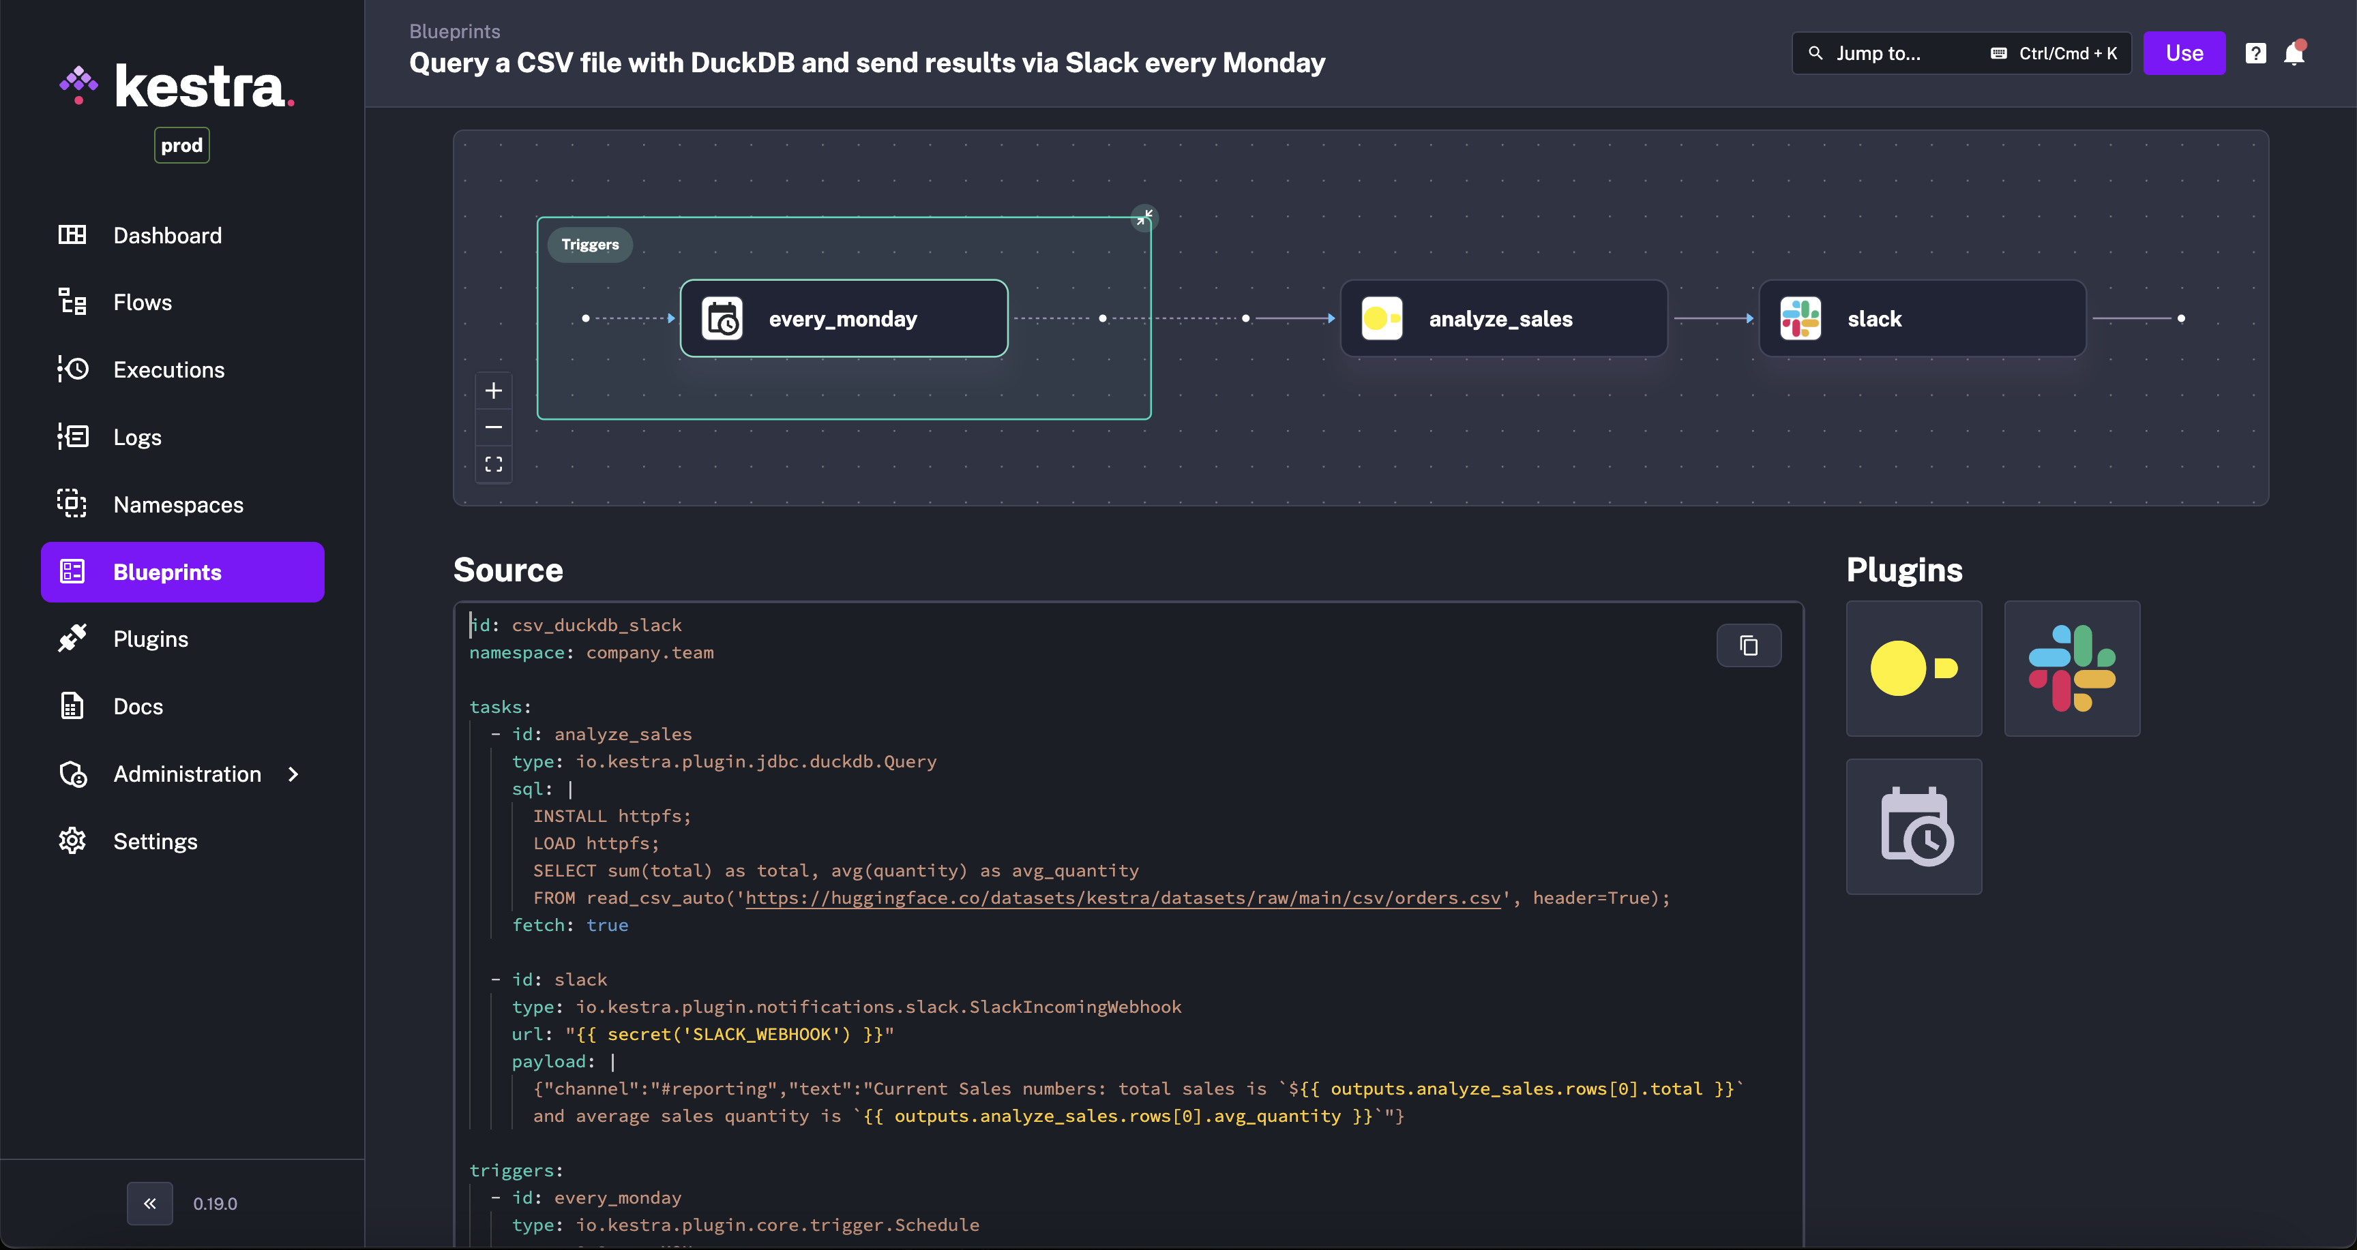Fit the flow graph to view
The image size is (2357, 1250).
click(x=493, y=465)
